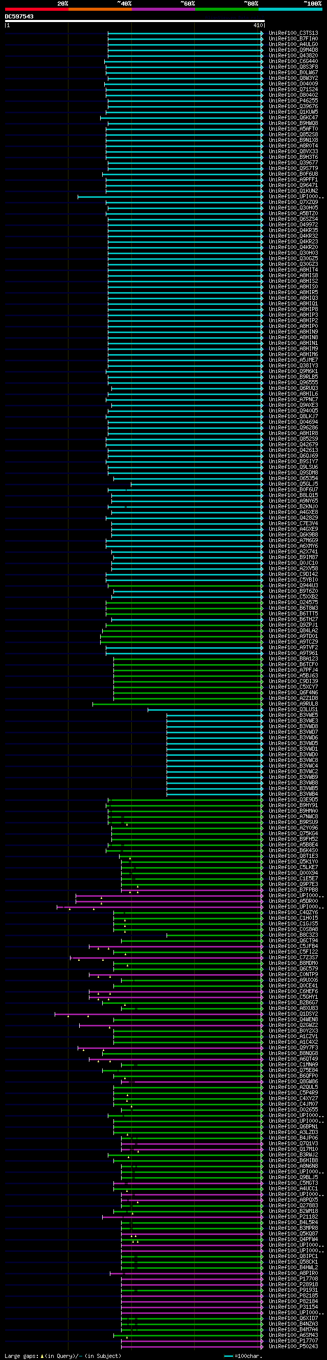Click the UniRef100_P31154 label

[x=293, y=1307]
